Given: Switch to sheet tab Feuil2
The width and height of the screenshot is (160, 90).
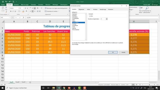Looking at the screenshot, I should (17, 82).
